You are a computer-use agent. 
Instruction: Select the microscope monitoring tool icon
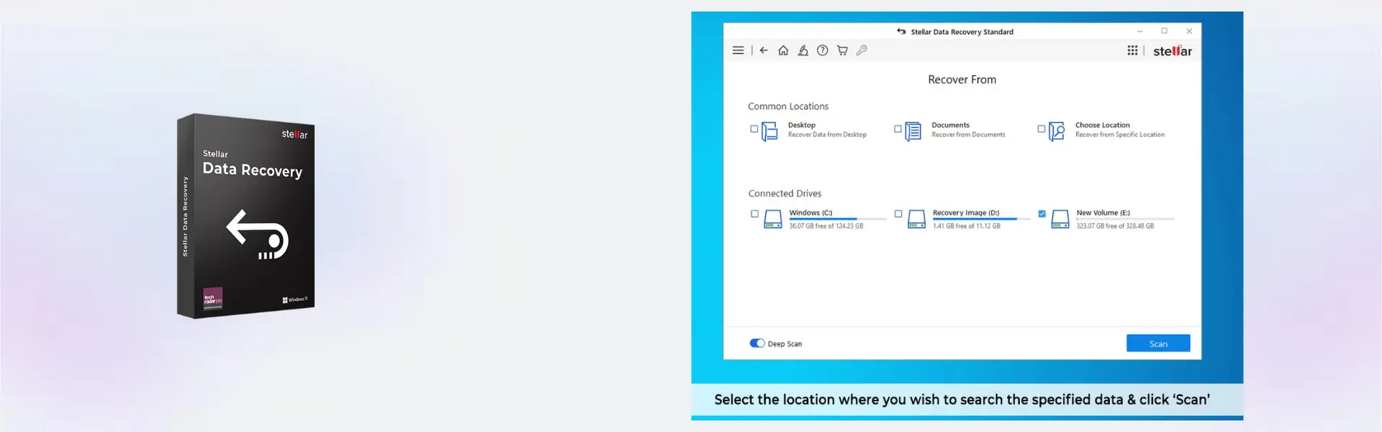click(x=803, y=50)
